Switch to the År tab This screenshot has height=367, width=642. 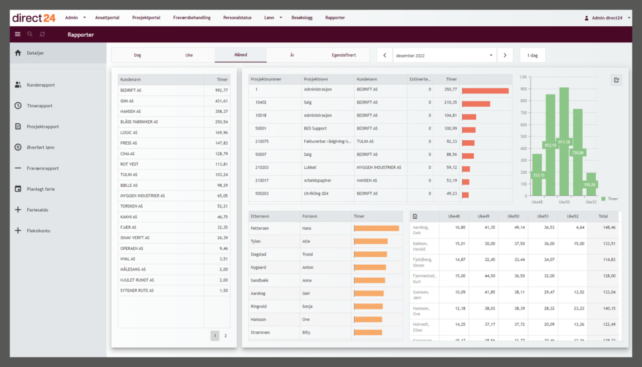coord(292,55)
